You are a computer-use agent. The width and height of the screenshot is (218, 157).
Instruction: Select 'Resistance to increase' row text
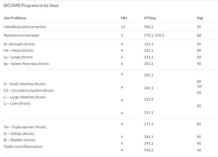[x=21, y=35]
